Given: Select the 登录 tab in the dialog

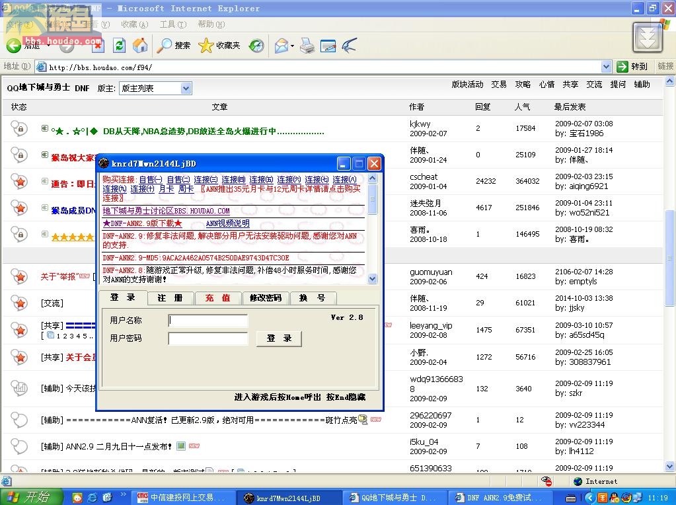Looking at the screenshot, I should [x=123, y=297].
